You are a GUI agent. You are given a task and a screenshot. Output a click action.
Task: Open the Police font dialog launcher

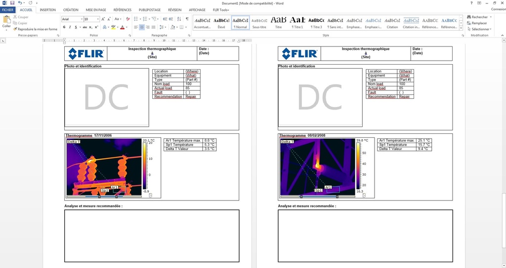pos(130,36)
